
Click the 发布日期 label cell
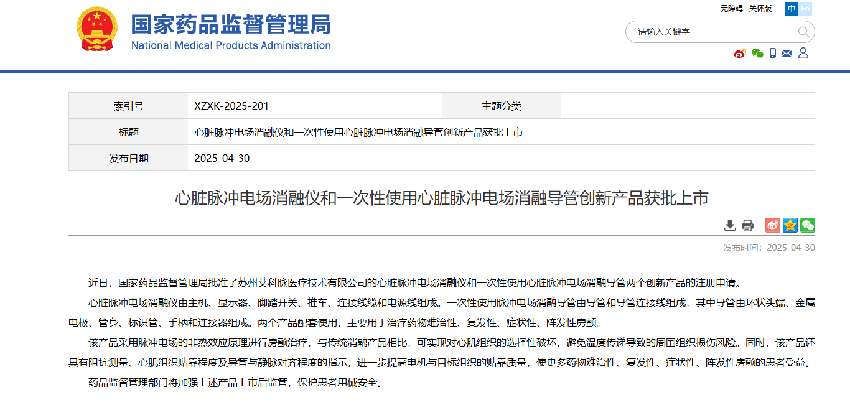pos(128,158)
